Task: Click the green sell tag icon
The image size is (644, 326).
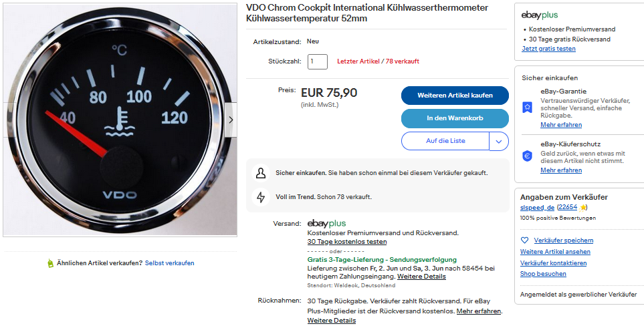Action: [x=50, y=263]
